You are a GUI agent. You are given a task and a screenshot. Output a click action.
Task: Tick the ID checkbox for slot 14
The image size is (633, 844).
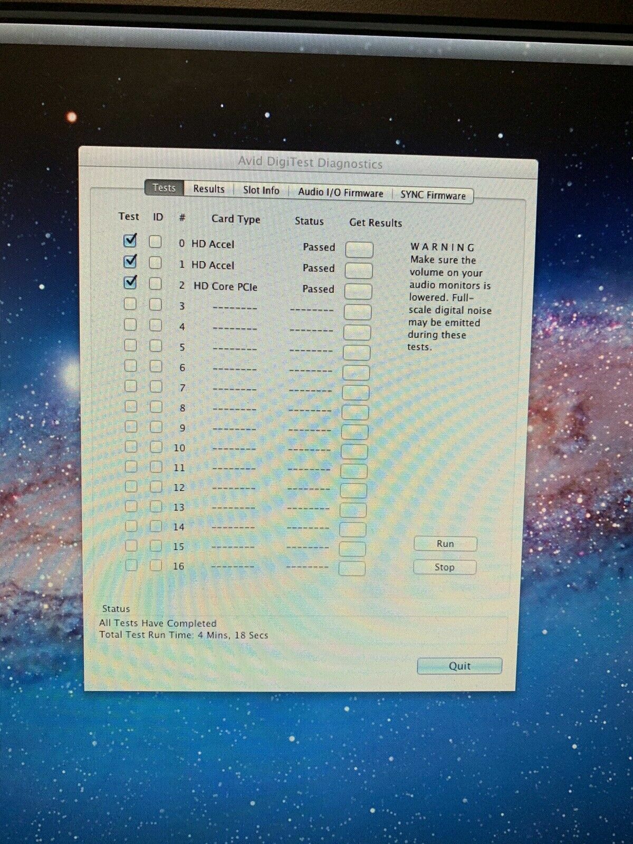156,526
